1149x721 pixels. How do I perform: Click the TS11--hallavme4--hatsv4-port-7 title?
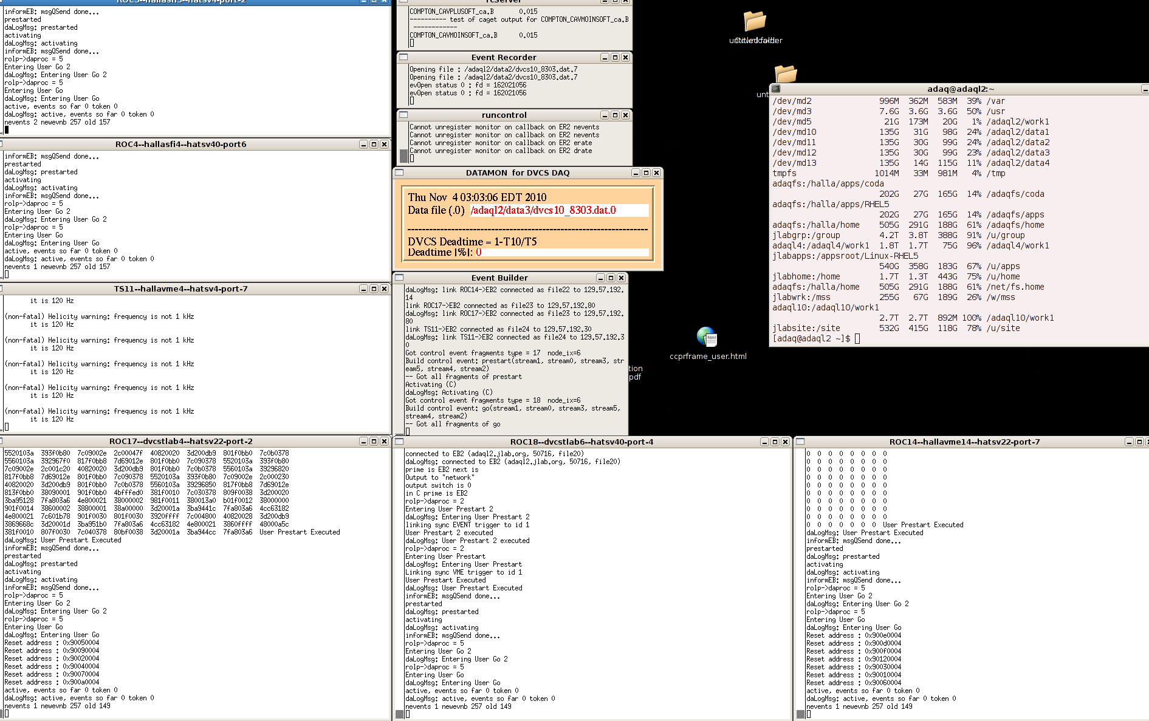180,289
